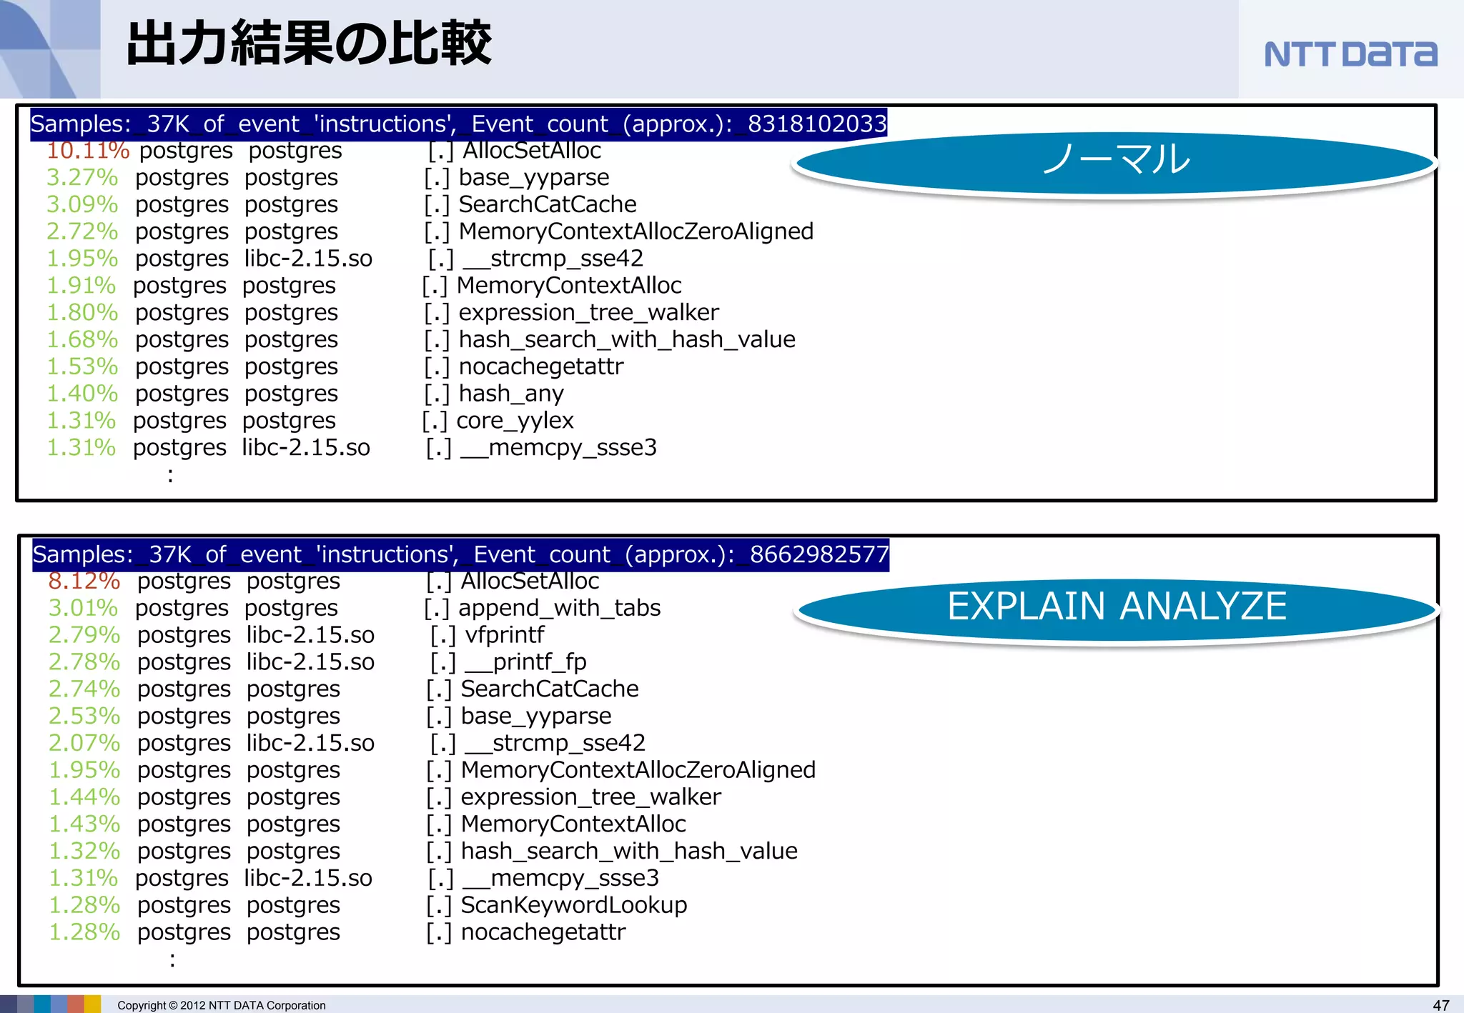The image size is (1464, 1013).
Task: Click MemoryContextAlloc in the 1.43% row
Action: coord(573,824)
